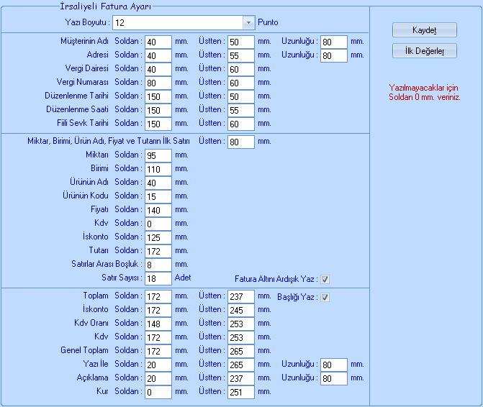Image resolution: width=483 pixels, height=407 pixels.
Task: Edit Ürünün Adı Soldan field
Action: (x=158, y=183)
